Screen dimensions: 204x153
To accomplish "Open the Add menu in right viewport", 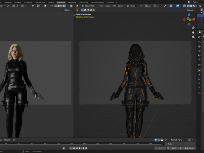I will coord(114,6).
